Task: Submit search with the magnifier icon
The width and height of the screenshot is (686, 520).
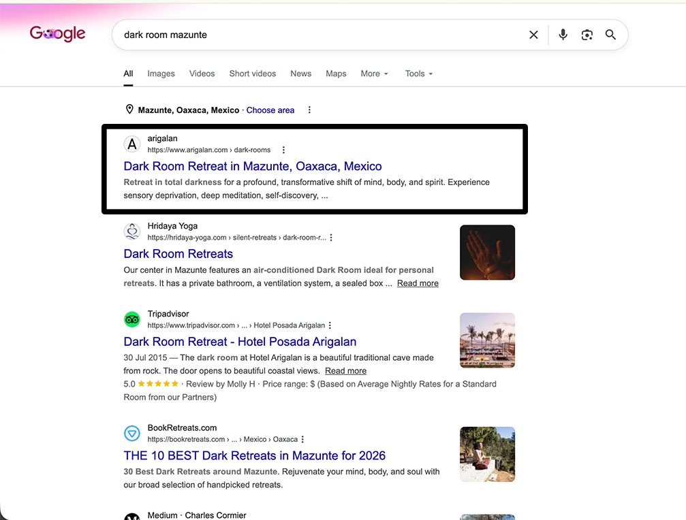Action: click(610, 35)
